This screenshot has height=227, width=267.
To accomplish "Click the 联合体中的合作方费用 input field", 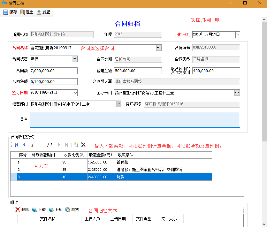I will pos(216,71).
